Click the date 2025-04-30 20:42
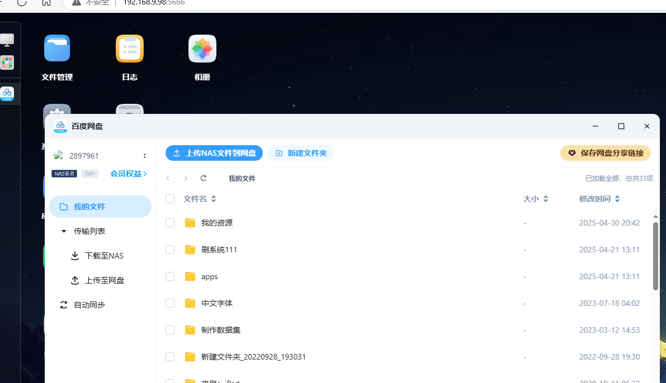Screen dimensions: 666x383 (x=610, y=223)
